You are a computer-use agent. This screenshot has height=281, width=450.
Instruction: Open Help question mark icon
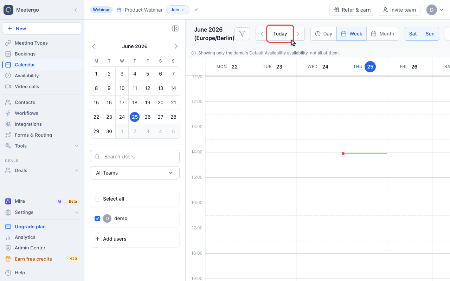pyautogui.click(x=8, y=273)
